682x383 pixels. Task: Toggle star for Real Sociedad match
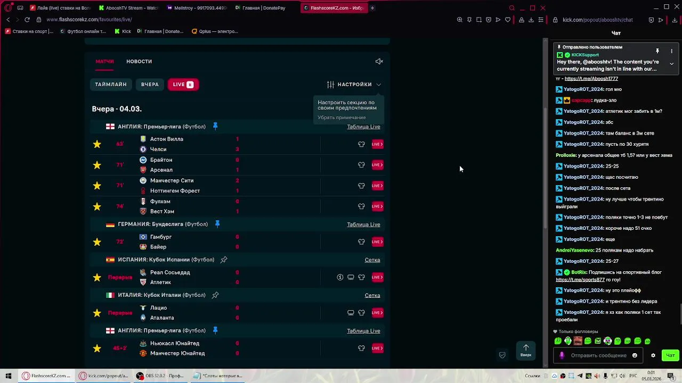pos(97,277)
